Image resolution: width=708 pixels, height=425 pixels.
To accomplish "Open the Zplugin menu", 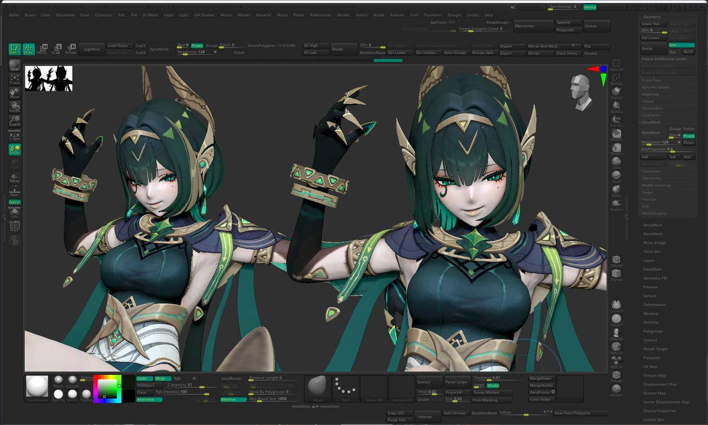I will [454, 15].
